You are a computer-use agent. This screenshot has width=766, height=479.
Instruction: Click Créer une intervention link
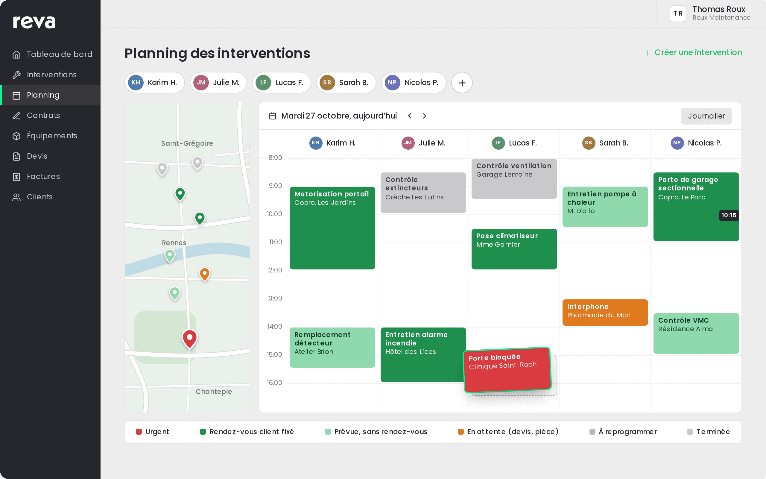(x=693, y=52)
